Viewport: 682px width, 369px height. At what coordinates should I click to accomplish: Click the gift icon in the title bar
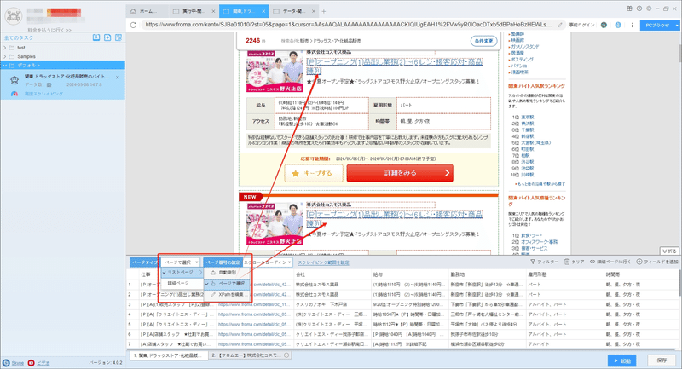tap(629, 9)
